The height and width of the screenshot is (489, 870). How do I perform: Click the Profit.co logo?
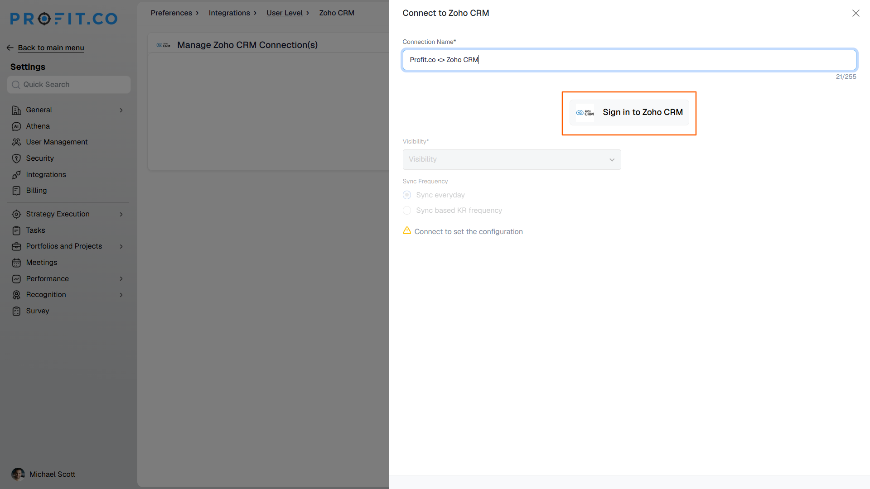click(x=64, y=19)
